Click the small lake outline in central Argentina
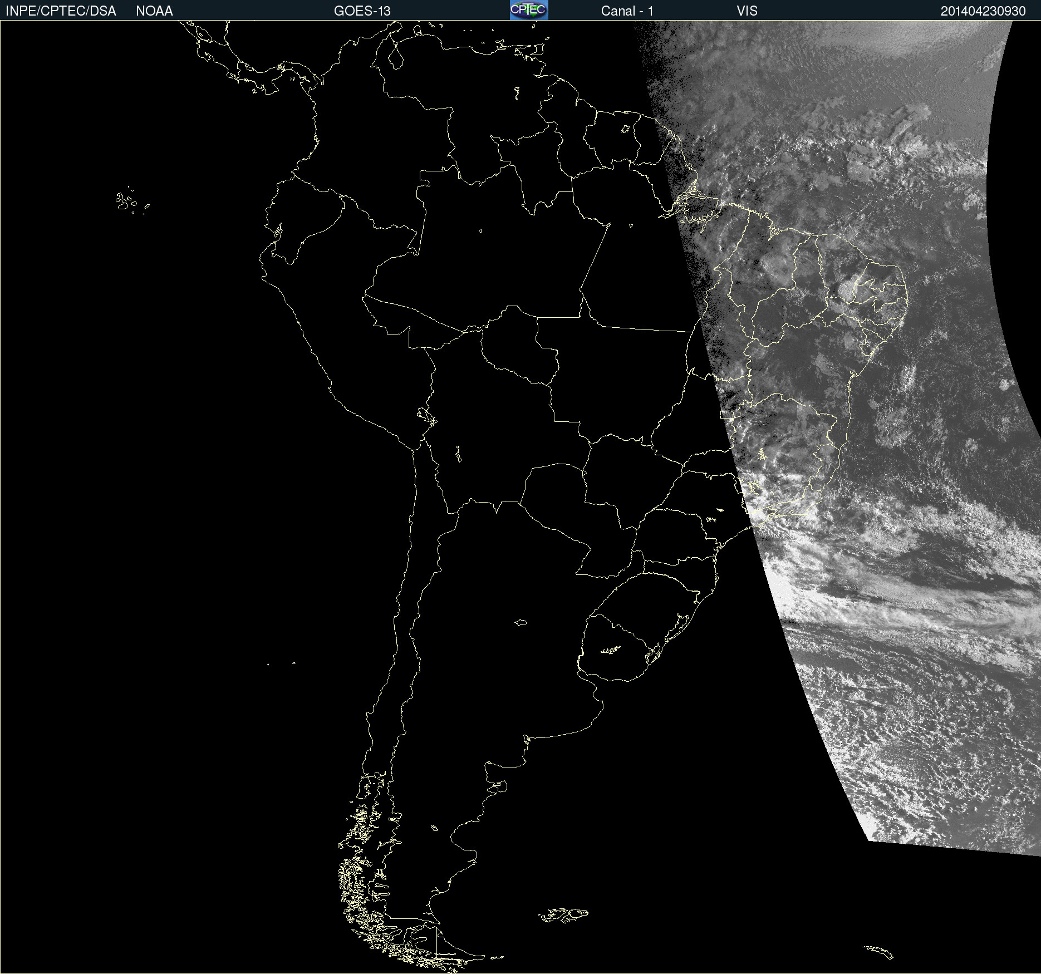Screen dimensions: 1041x974 click(520, 622)
